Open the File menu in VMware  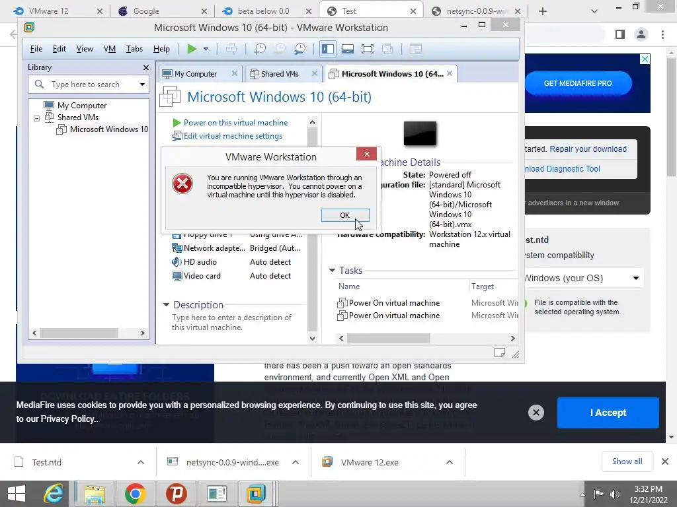(x=36, y=49)
